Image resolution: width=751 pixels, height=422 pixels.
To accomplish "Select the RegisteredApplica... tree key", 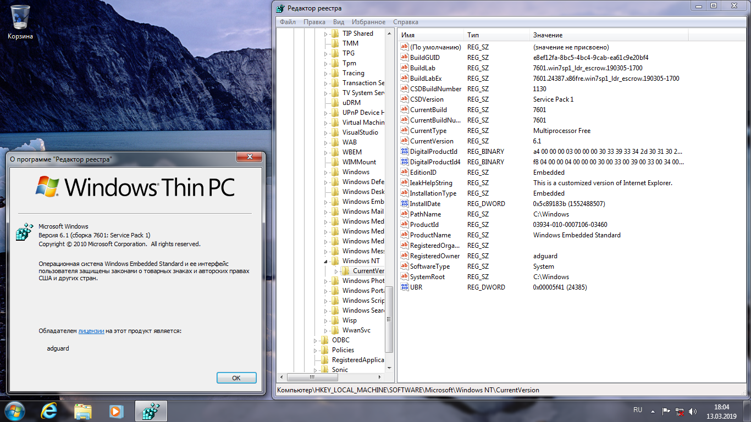I will [358, 360].
